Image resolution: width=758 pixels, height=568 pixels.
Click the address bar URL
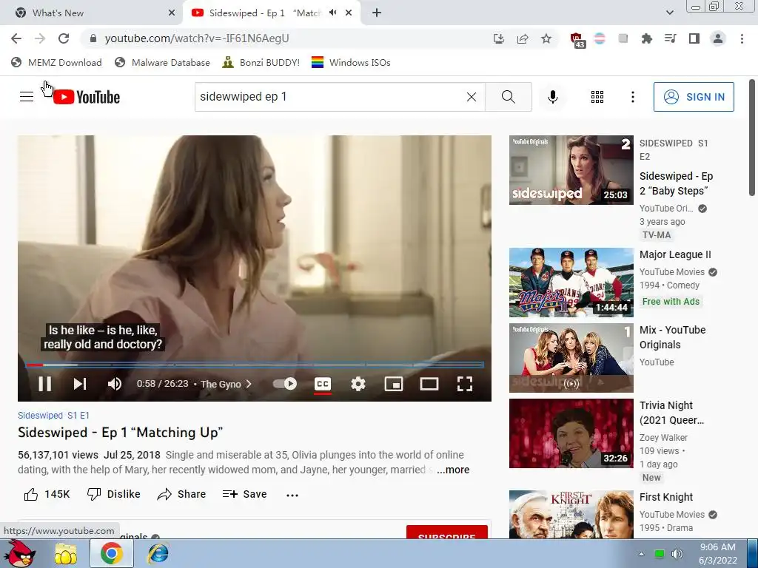point(197,38)
